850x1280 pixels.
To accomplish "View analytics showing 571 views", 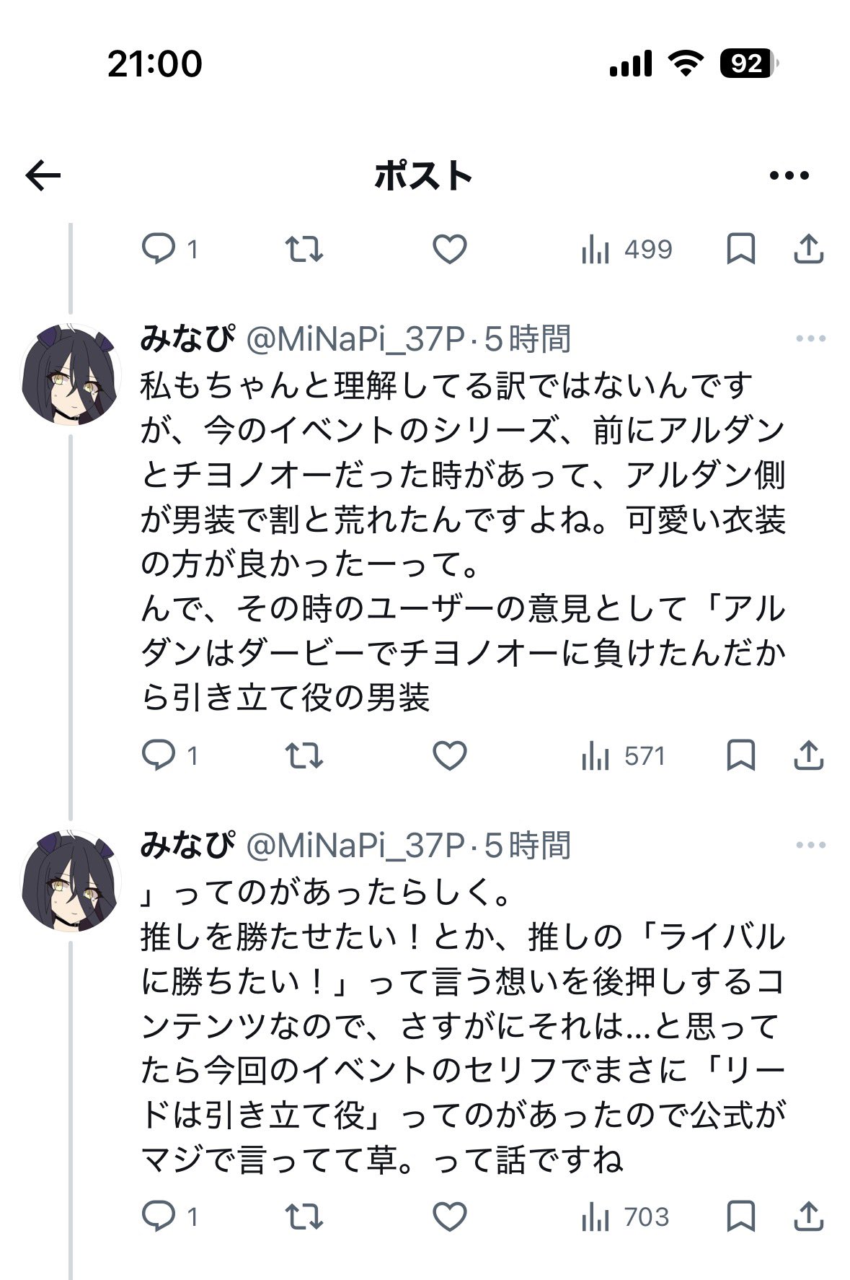I will (623, 755).
